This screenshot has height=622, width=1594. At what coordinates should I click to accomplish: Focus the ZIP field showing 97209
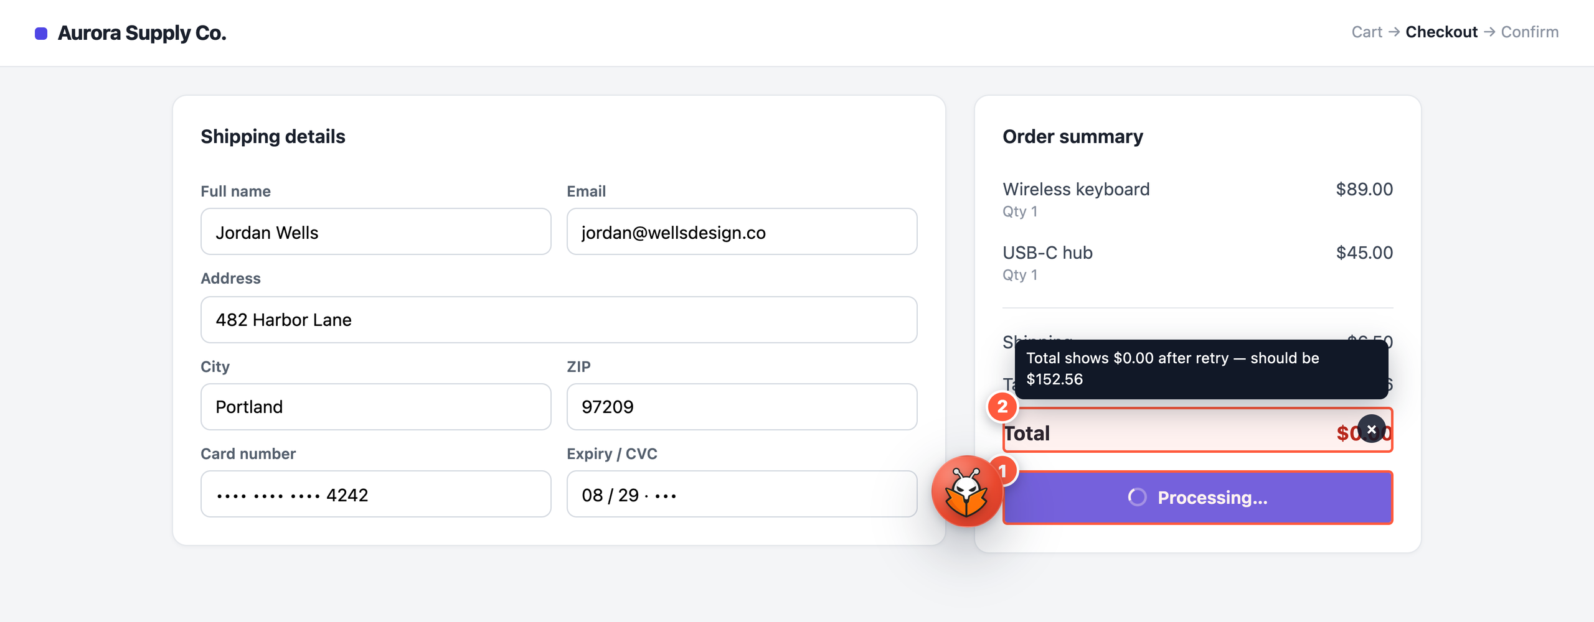pos(742,407)
